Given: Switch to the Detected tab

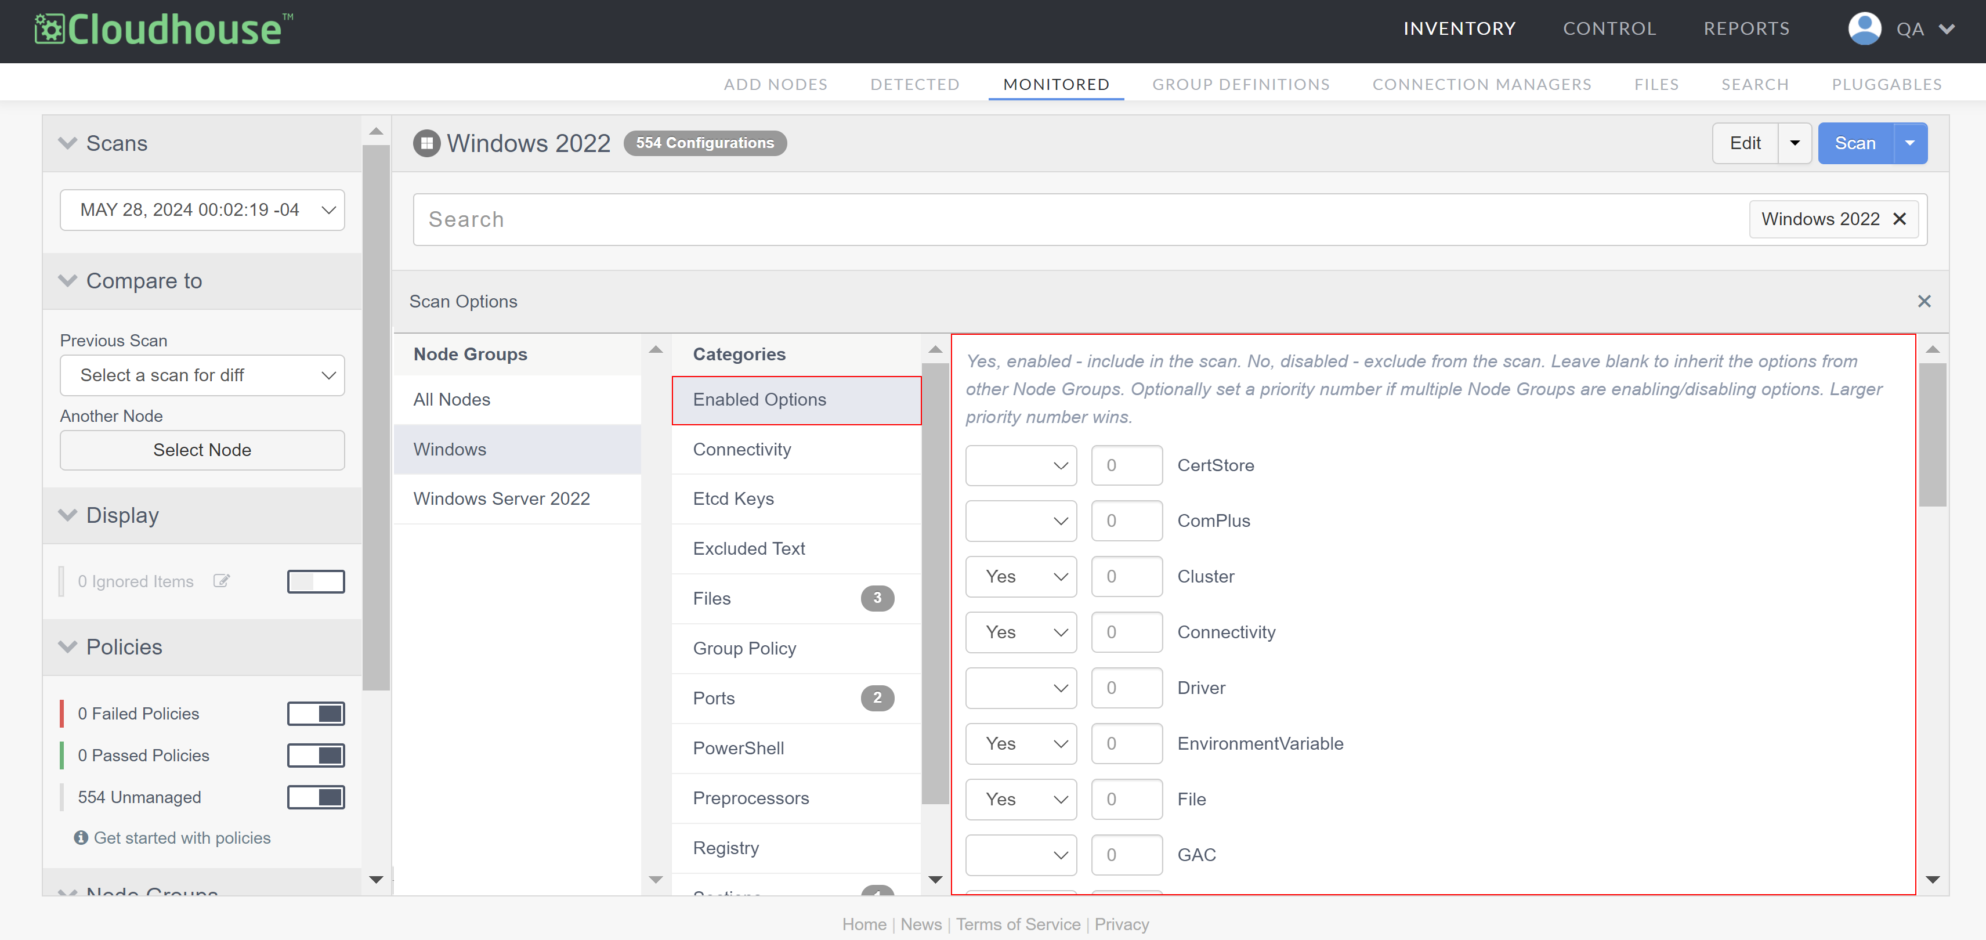Looking at the screenshot, I should click(914, 84).
